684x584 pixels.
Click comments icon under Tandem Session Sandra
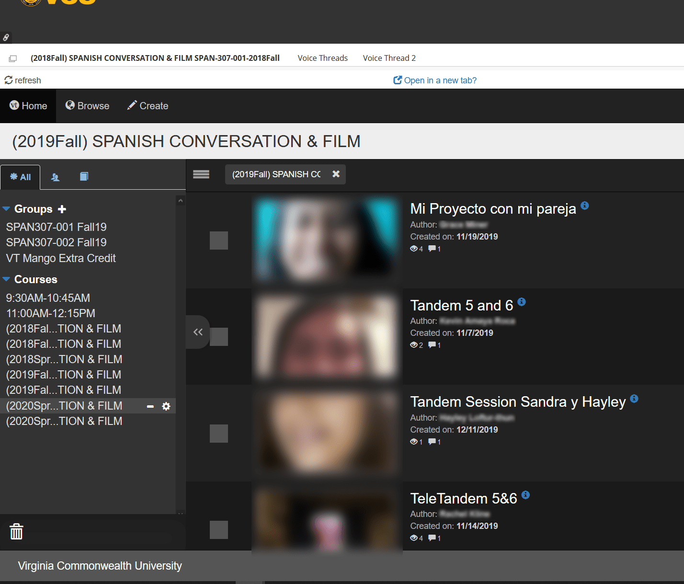pyautogui.click(x=432, y=442)
